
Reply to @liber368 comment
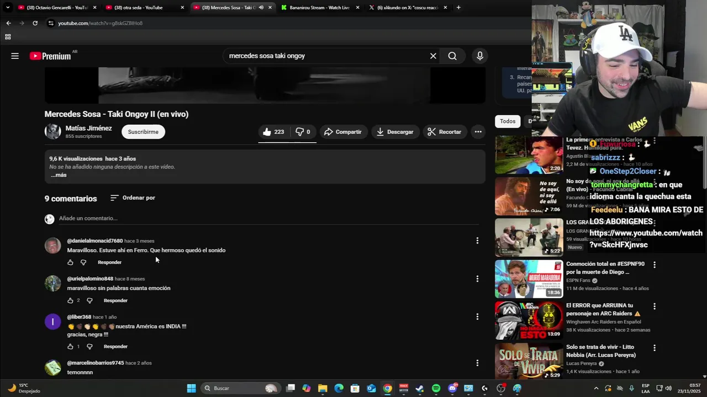115,346
